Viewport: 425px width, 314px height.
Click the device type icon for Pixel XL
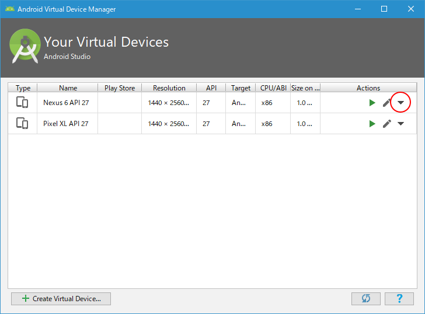tap(22, 124)
